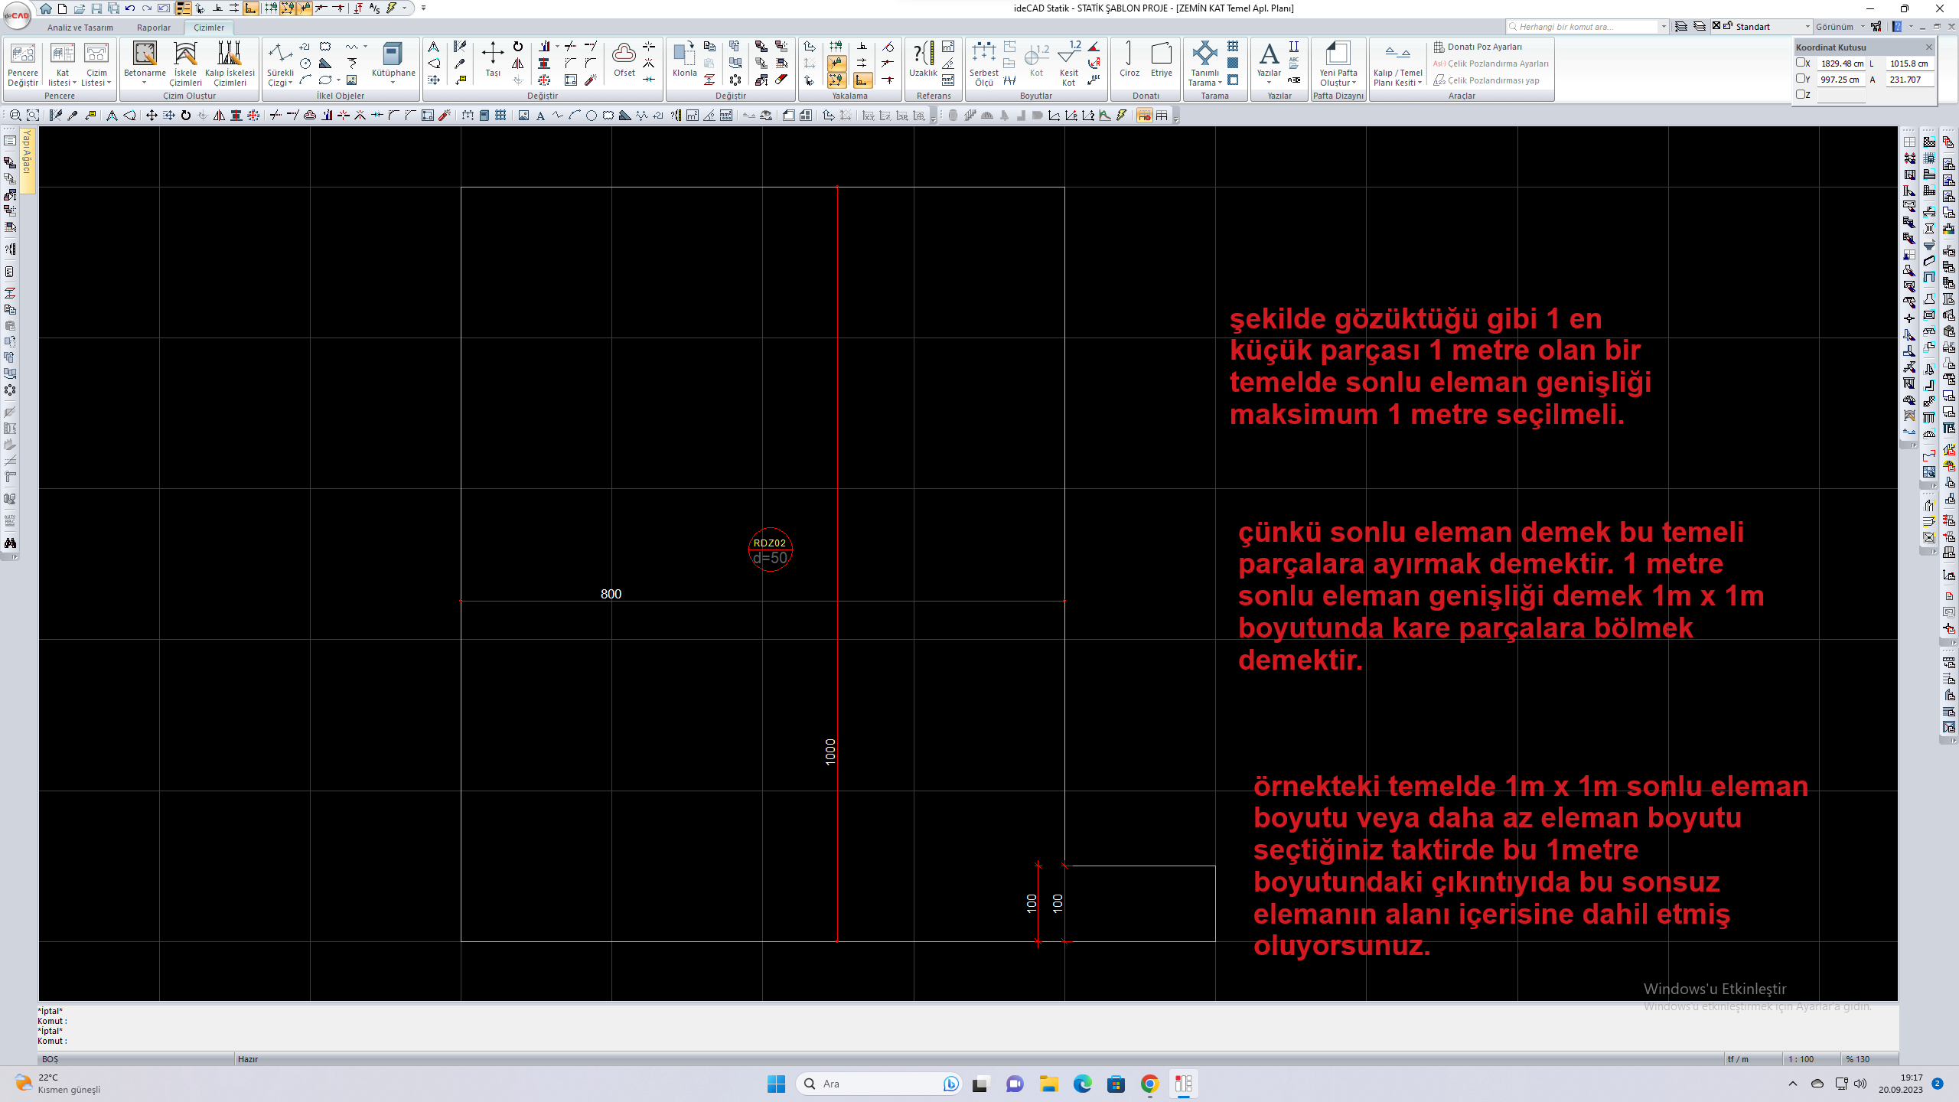1959x1102 pixels.
Task: Click Çelik Pozlandırma Ayarları
Action: click(x=1491, y=64)
